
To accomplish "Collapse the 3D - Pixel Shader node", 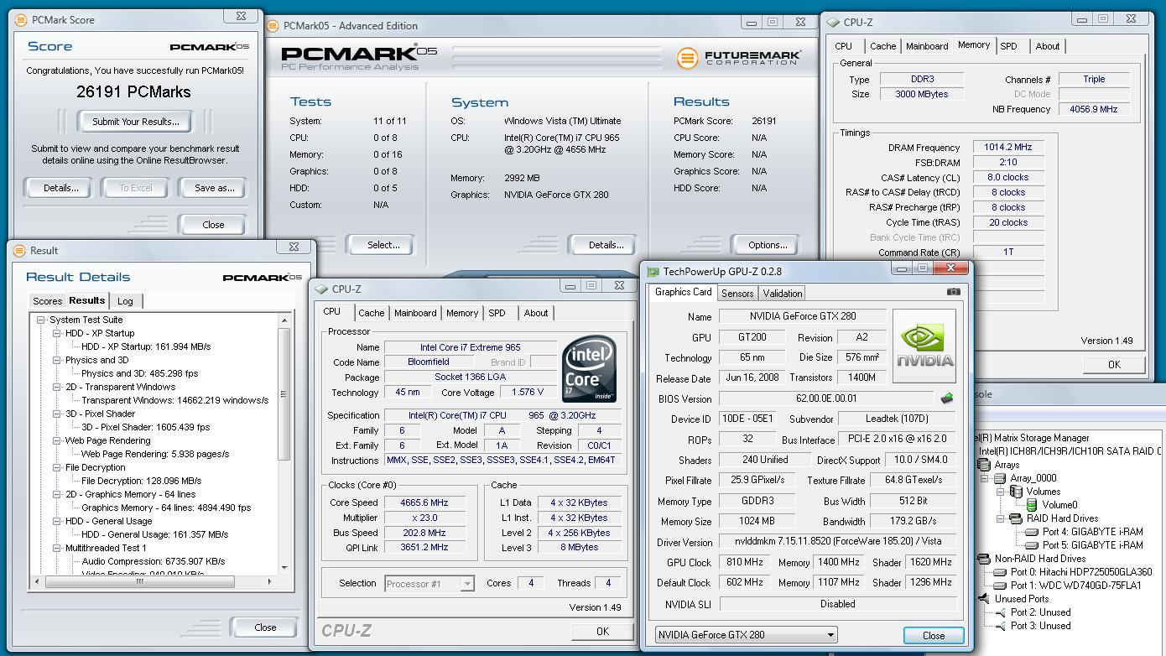I will 56,414.
